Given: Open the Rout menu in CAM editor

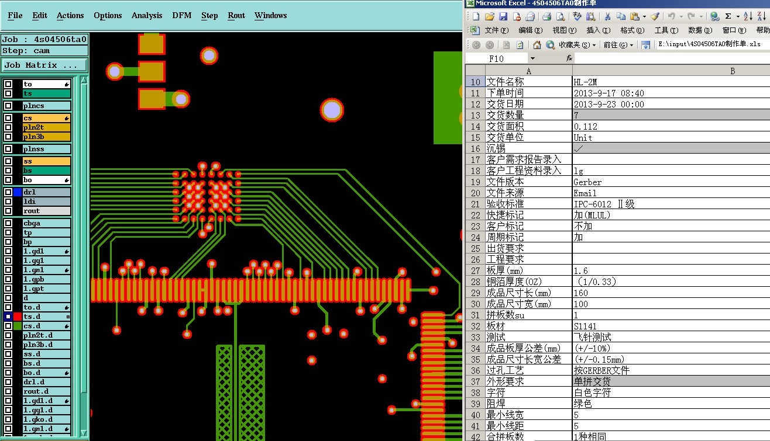Looking at the screenshot, I should 236,16.
